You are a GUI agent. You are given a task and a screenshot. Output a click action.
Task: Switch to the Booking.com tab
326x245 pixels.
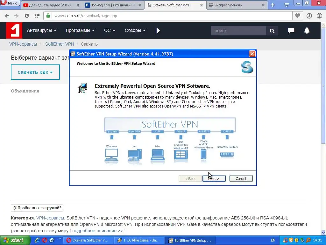coord(113,5)
